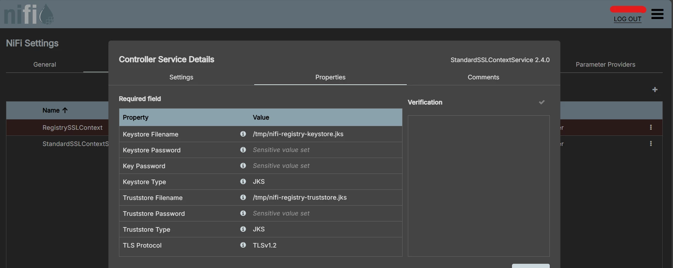Click the LOG OUT link
The image size is (673, 268).
point(627,19)
